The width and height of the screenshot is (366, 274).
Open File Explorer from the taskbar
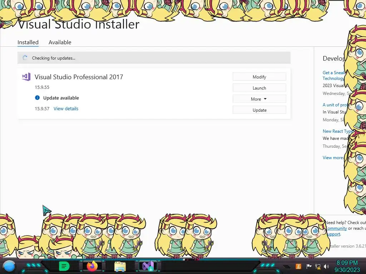(120, 267)
